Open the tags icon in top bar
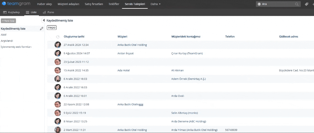314x133 pixels. click(306, 4)
